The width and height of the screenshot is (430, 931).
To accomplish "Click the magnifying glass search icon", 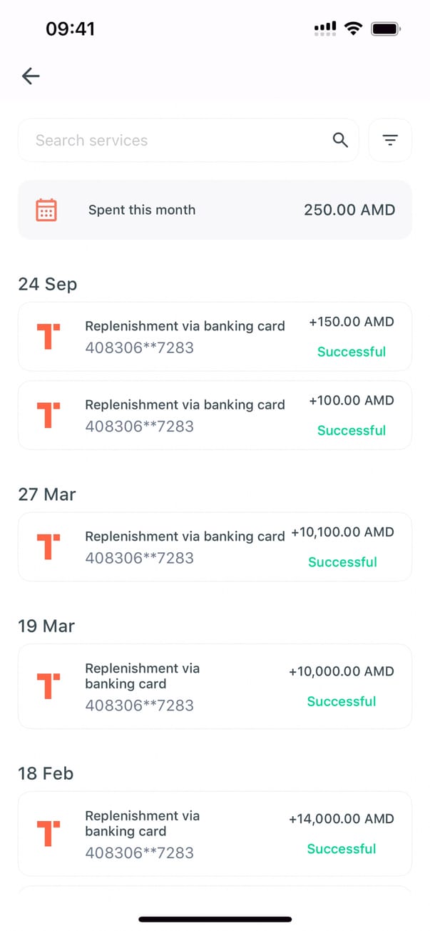I will point(341,141).
